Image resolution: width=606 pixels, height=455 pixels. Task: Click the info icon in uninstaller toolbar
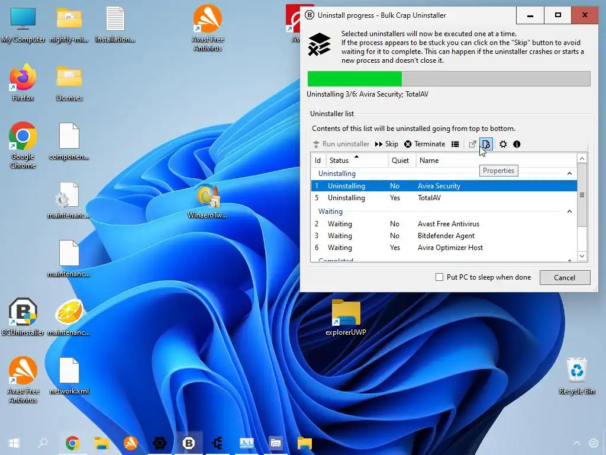[x=517, y=144]
